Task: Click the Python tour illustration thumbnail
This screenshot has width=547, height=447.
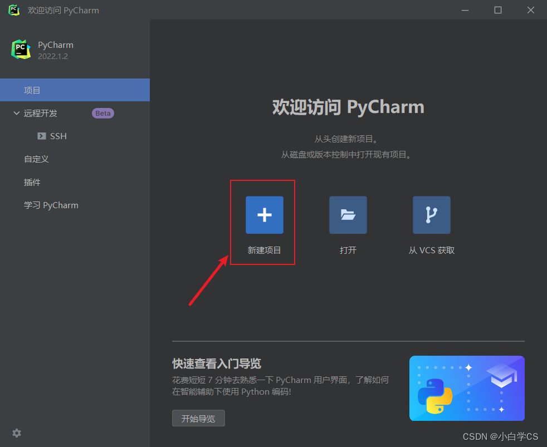Action: click(x=467, y=388)
